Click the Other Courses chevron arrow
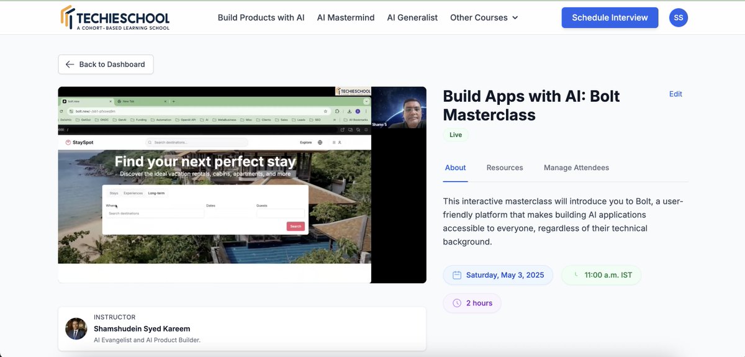The height and width of the screenshot is (357, 745). (x=515, y=18)
